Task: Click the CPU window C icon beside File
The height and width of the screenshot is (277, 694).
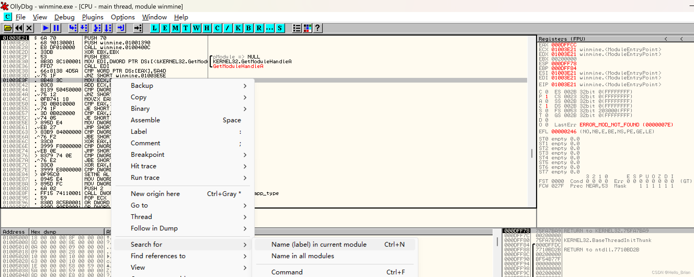Action: click(8, 17)
